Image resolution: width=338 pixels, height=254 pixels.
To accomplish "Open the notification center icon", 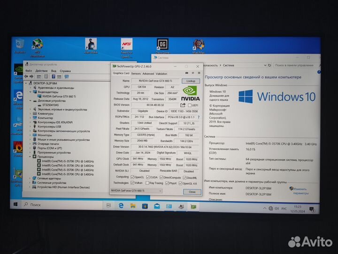I will (x=312, y=209).
